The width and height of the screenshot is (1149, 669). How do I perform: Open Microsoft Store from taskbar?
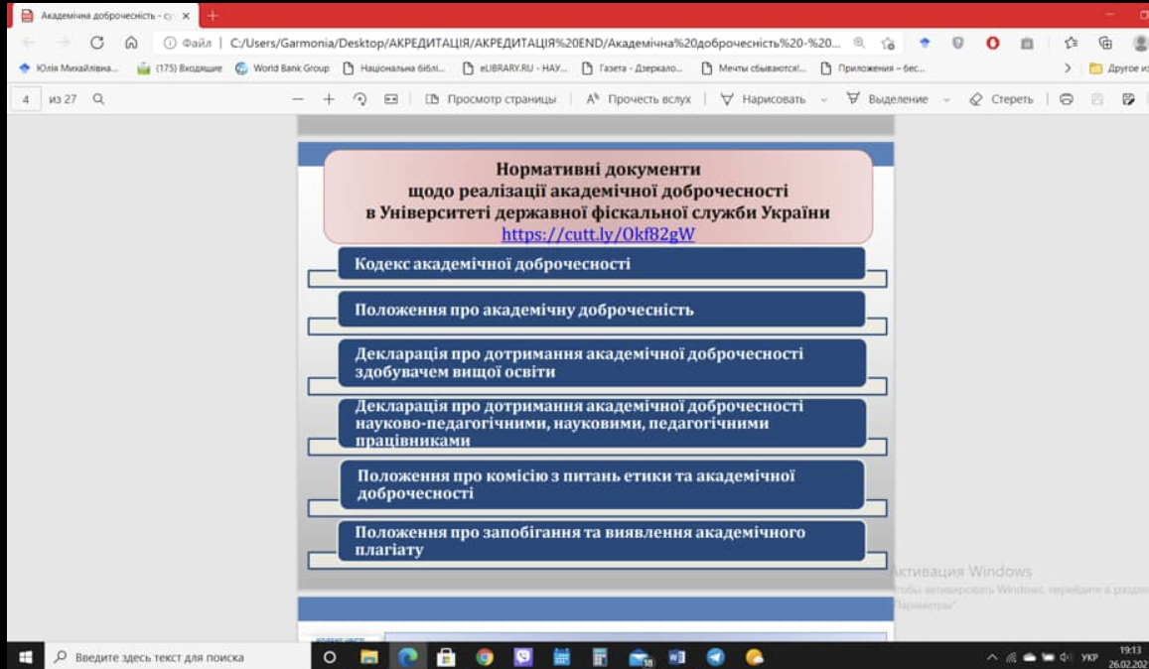[446, 657]
